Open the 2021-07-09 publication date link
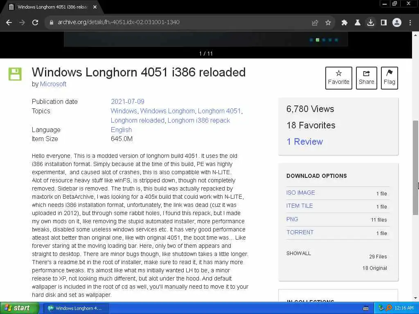Screen dimensions: 419x314 pos(128,101)
